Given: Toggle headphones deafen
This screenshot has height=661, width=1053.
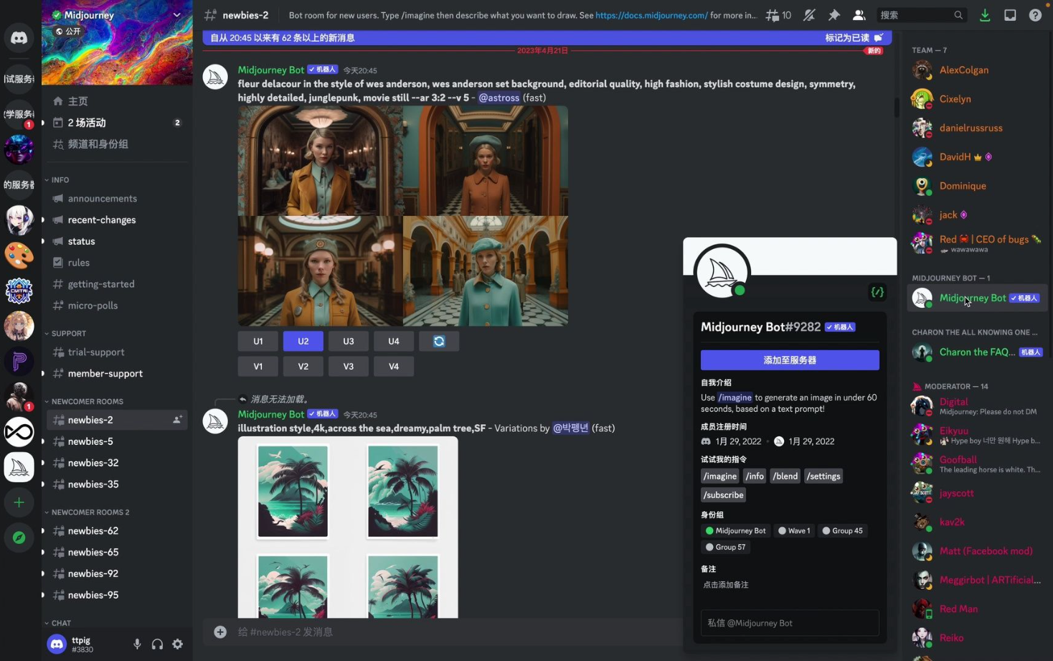Looking at the screenshot, I should pos(157,644).
